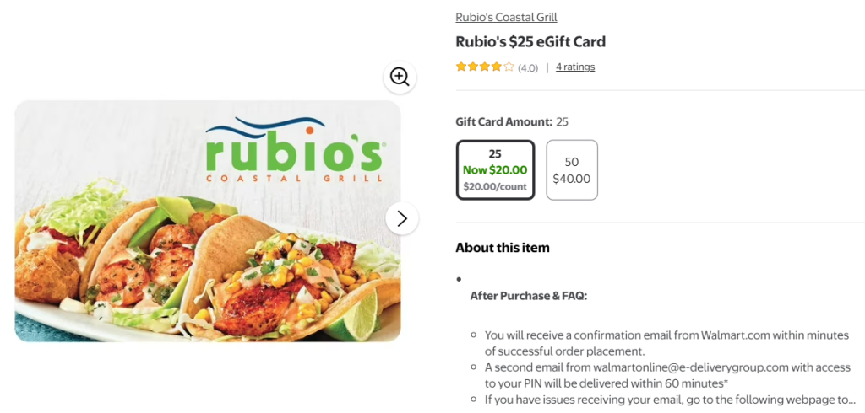Click the empty fifth rating star
Viewport: 865px width, 413px height.
(x=509, y=67)
